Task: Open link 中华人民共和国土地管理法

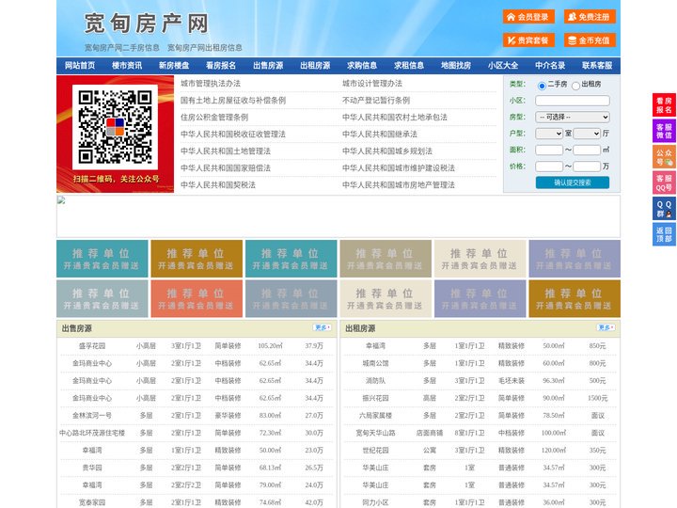Action: pyautogui.click(x=226, y=151)
